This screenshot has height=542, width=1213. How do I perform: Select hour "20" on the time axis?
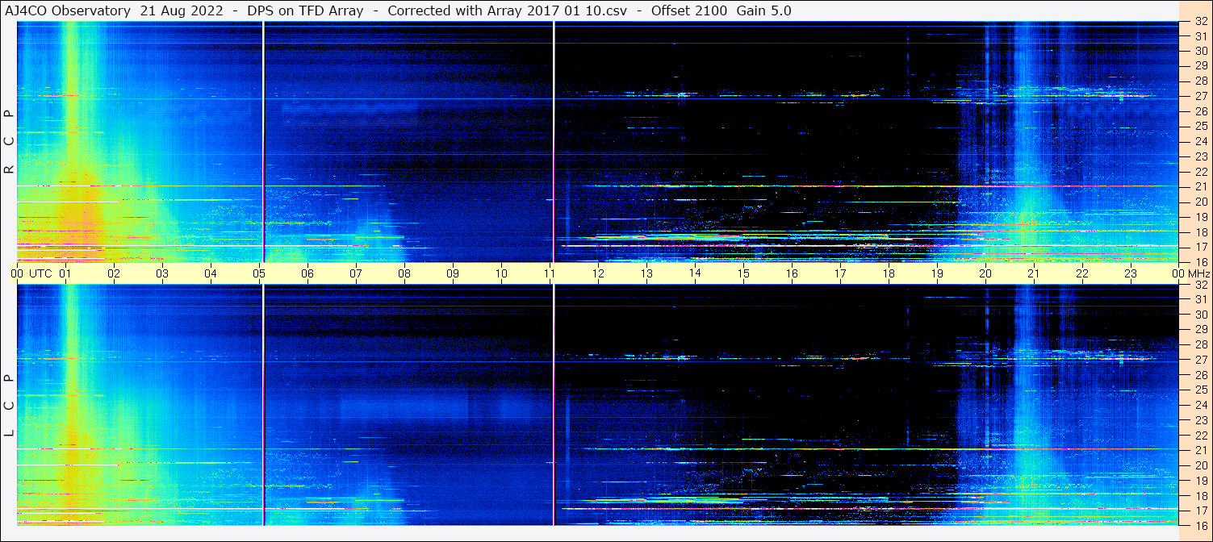click(x=985, y=273)
